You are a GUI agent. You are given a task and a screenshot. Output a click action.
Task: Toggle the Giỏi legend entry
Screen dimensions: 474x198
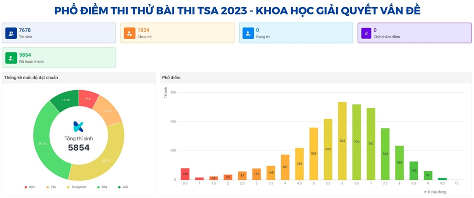(x=122, y=187)
